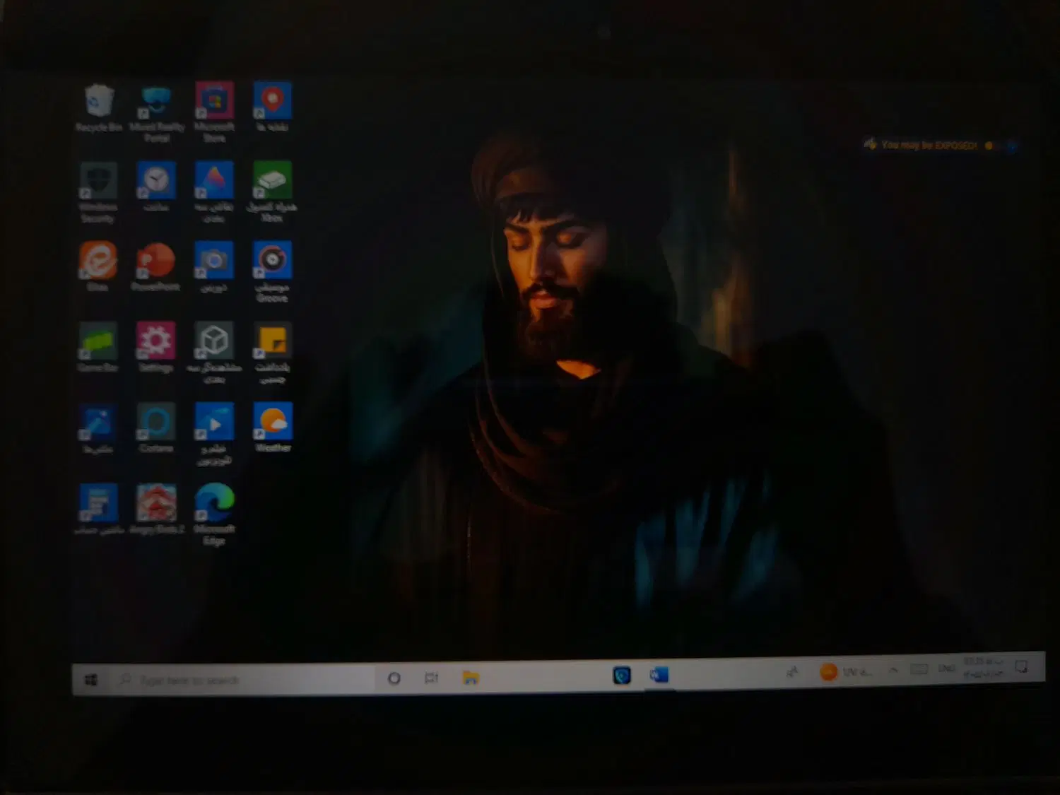Click the You may be EXPOSED notice
The height and width of the screenshot is (795, 1060).
(x=929, y=146)
